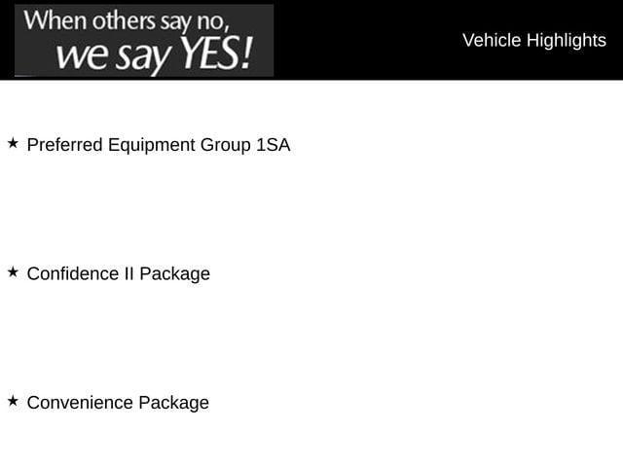Select the Confidence II Package item

(118, 273)
